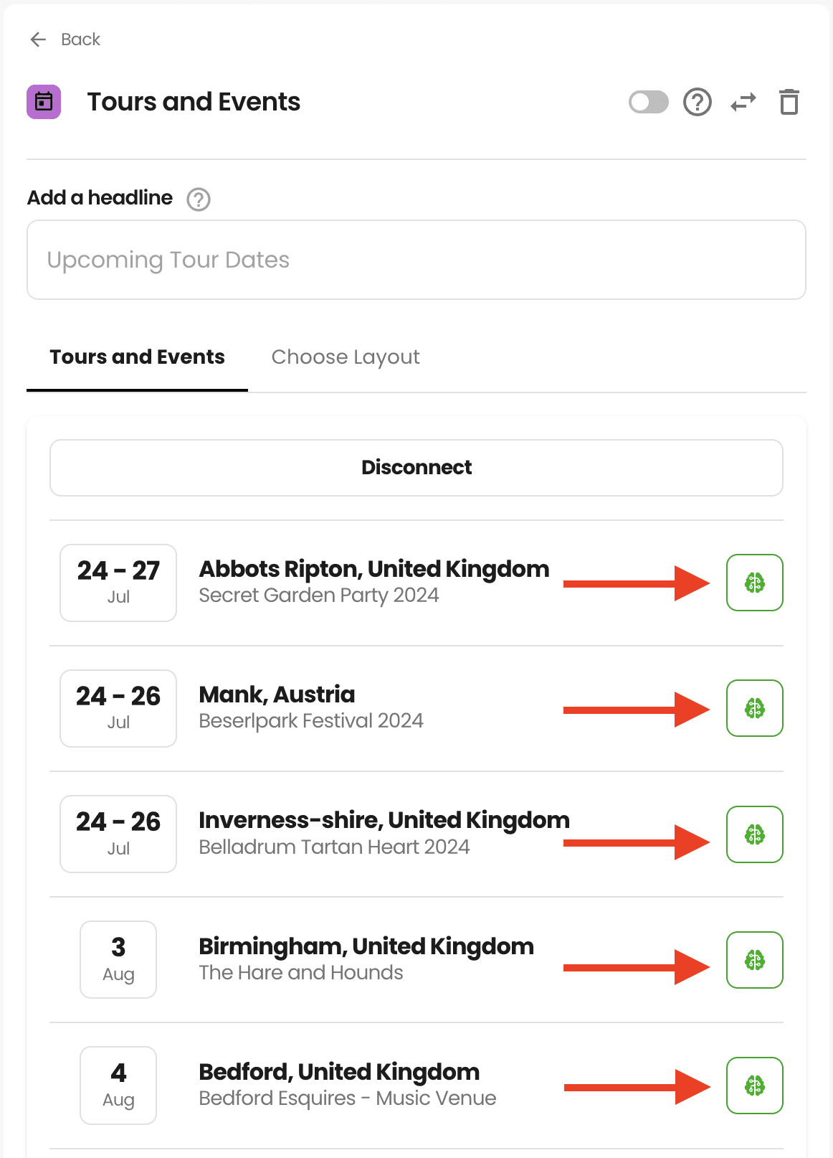Screen dimensions: 833x1158
Task: Click the Disconnect button
Action: pos(416,468)
